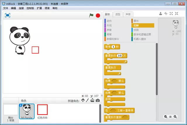The image size is (187, 125).
Task: Select the 红色方块 sprite thumbnail
Action: pyautogui.click(x=42, y=111)
